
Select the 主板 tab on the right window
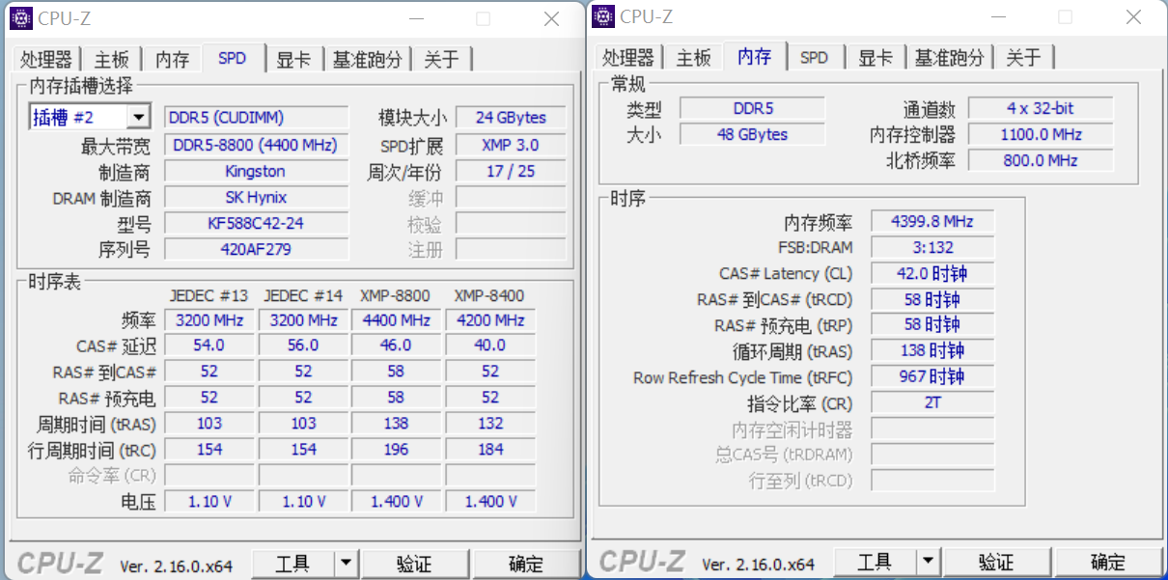point(693,57)
